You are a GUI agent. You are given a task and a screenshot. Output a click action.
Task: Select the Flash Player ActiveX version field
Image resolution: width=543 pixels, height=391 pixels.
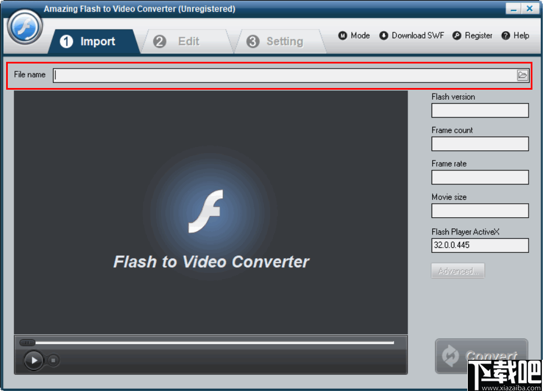(480, 245)
